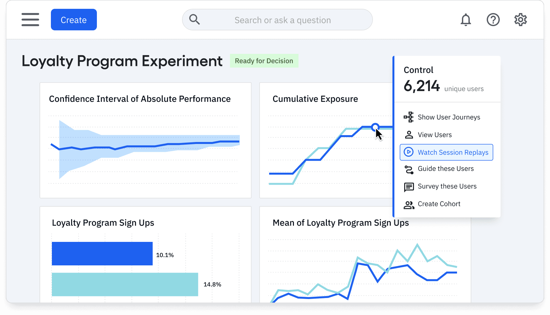The image size is (550, 315).
Task: Click the Create Cohort people icon
Action: tap(409, 204)
